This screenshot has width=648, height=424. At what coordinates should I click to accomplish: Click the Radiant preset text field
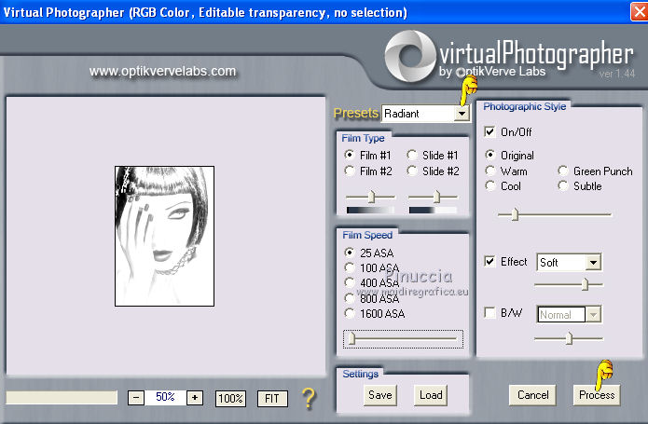(419, 113)
